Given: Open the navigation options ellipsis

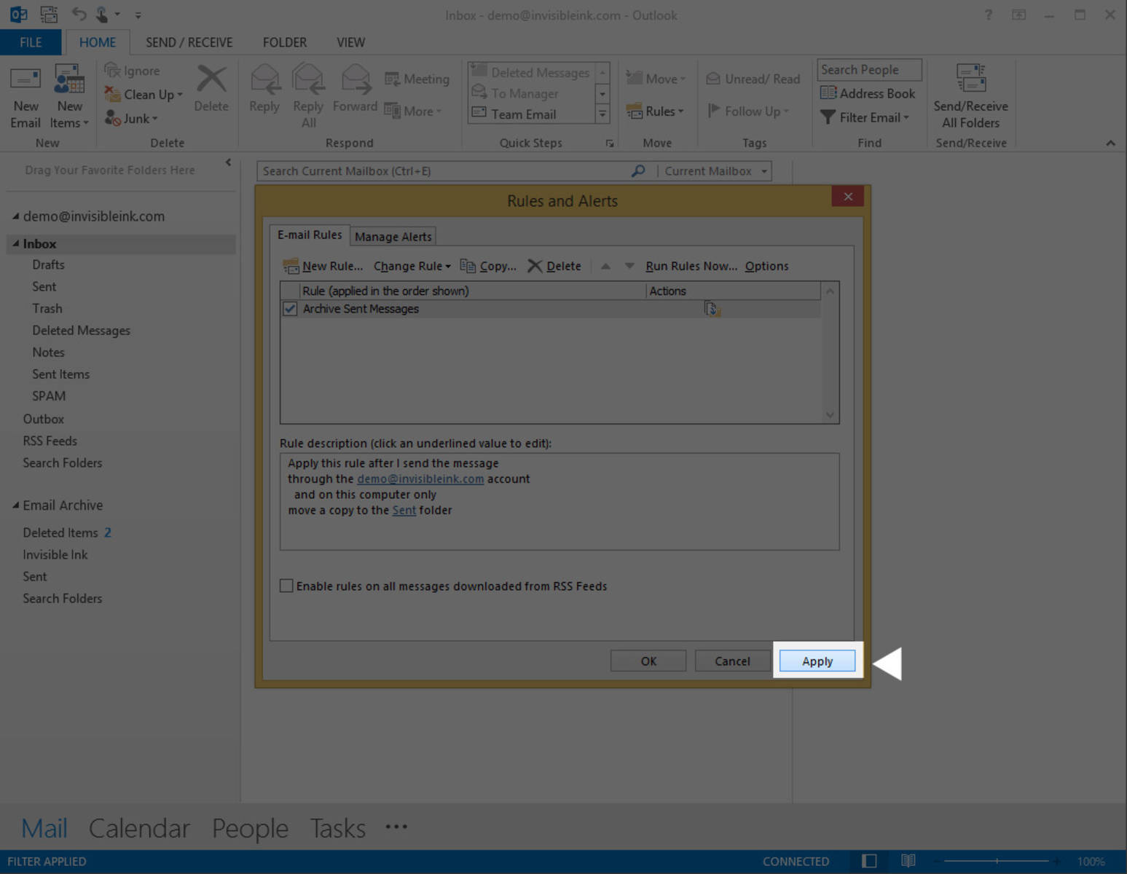Looking at the screenshot, I should coord(396,827).
